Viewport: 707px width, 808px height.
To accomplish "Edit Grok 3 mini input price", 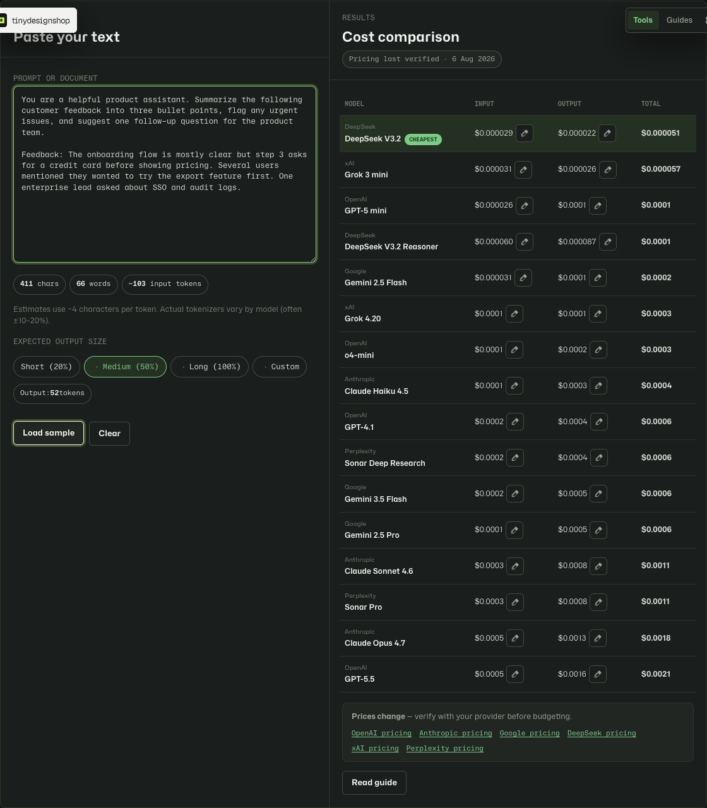I will 523,169.
